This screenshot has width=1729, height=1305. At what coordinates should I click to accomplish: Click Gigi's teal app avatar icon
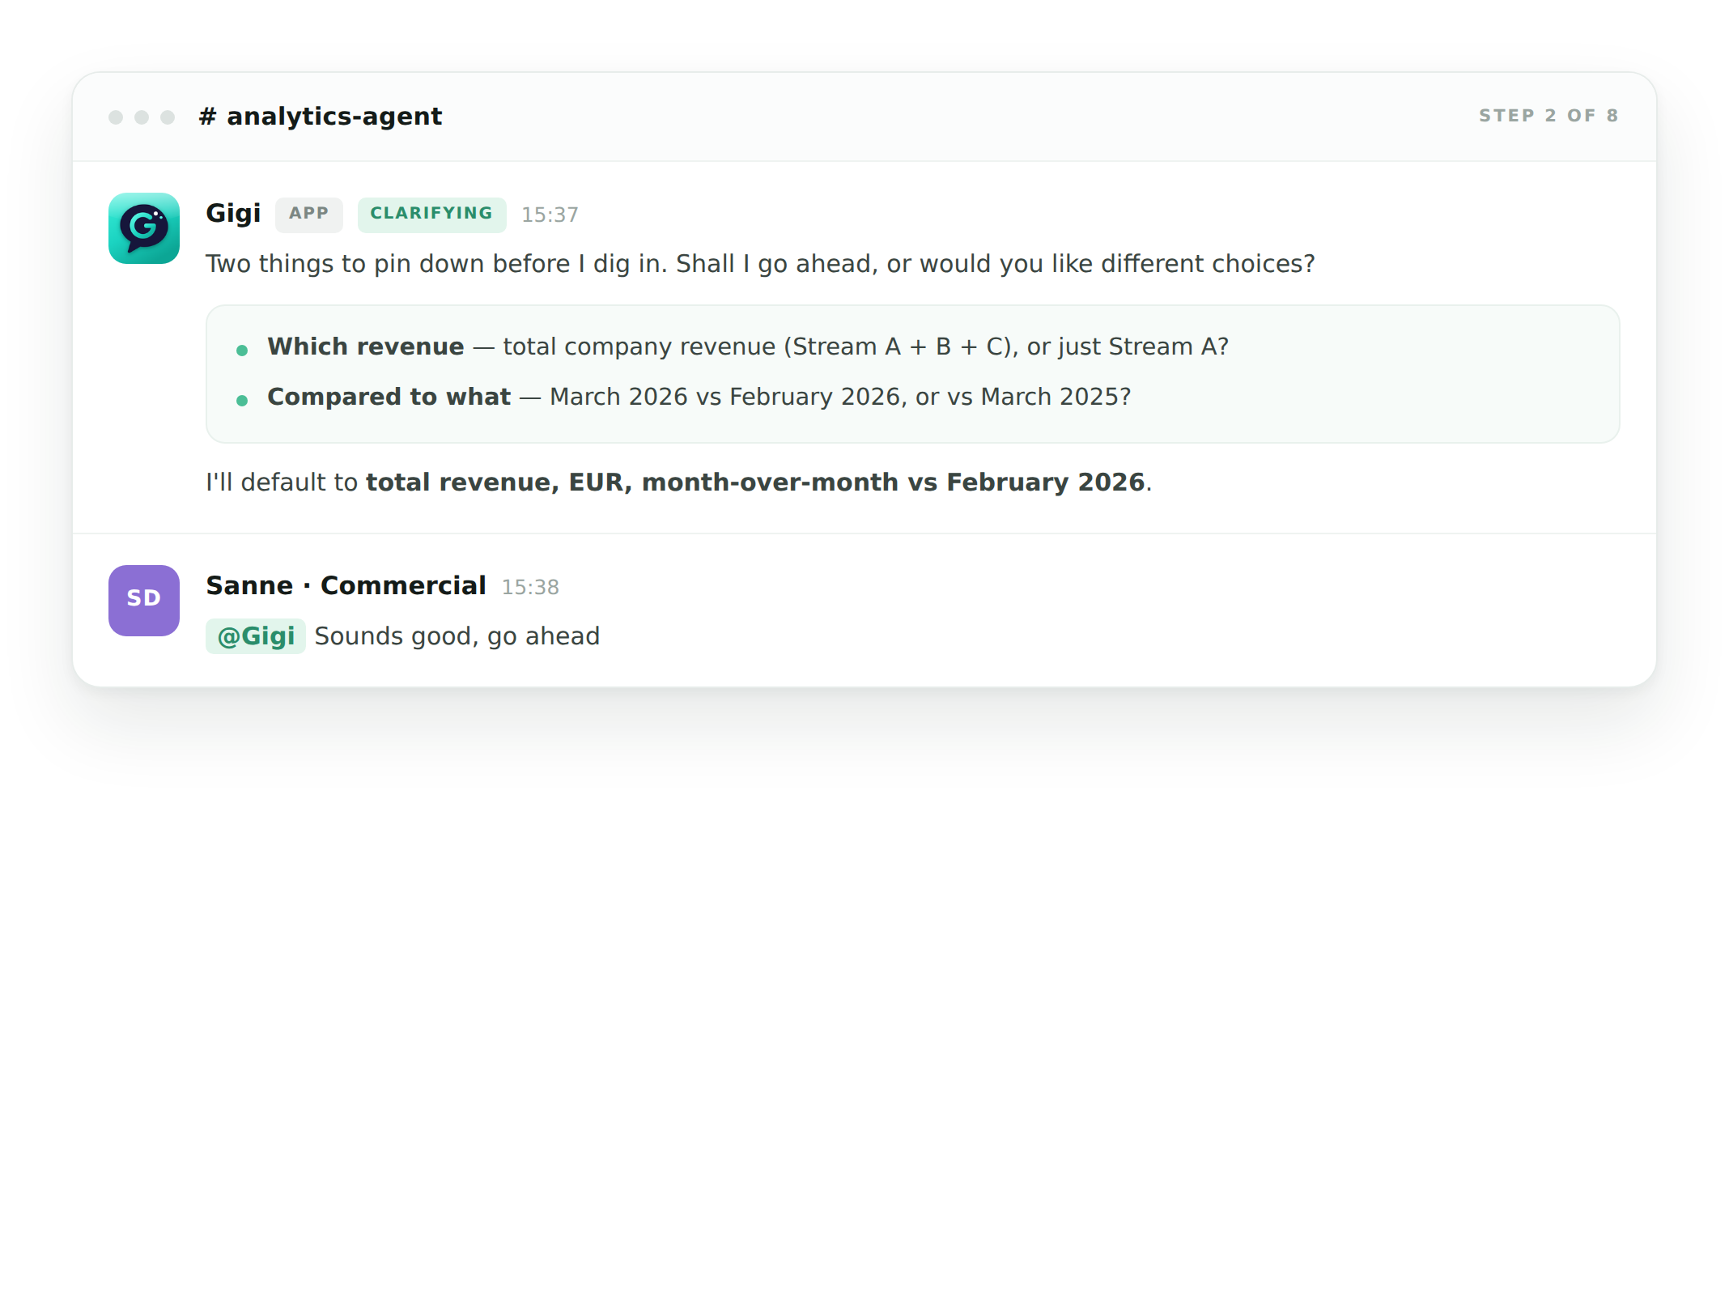point(144,228)
